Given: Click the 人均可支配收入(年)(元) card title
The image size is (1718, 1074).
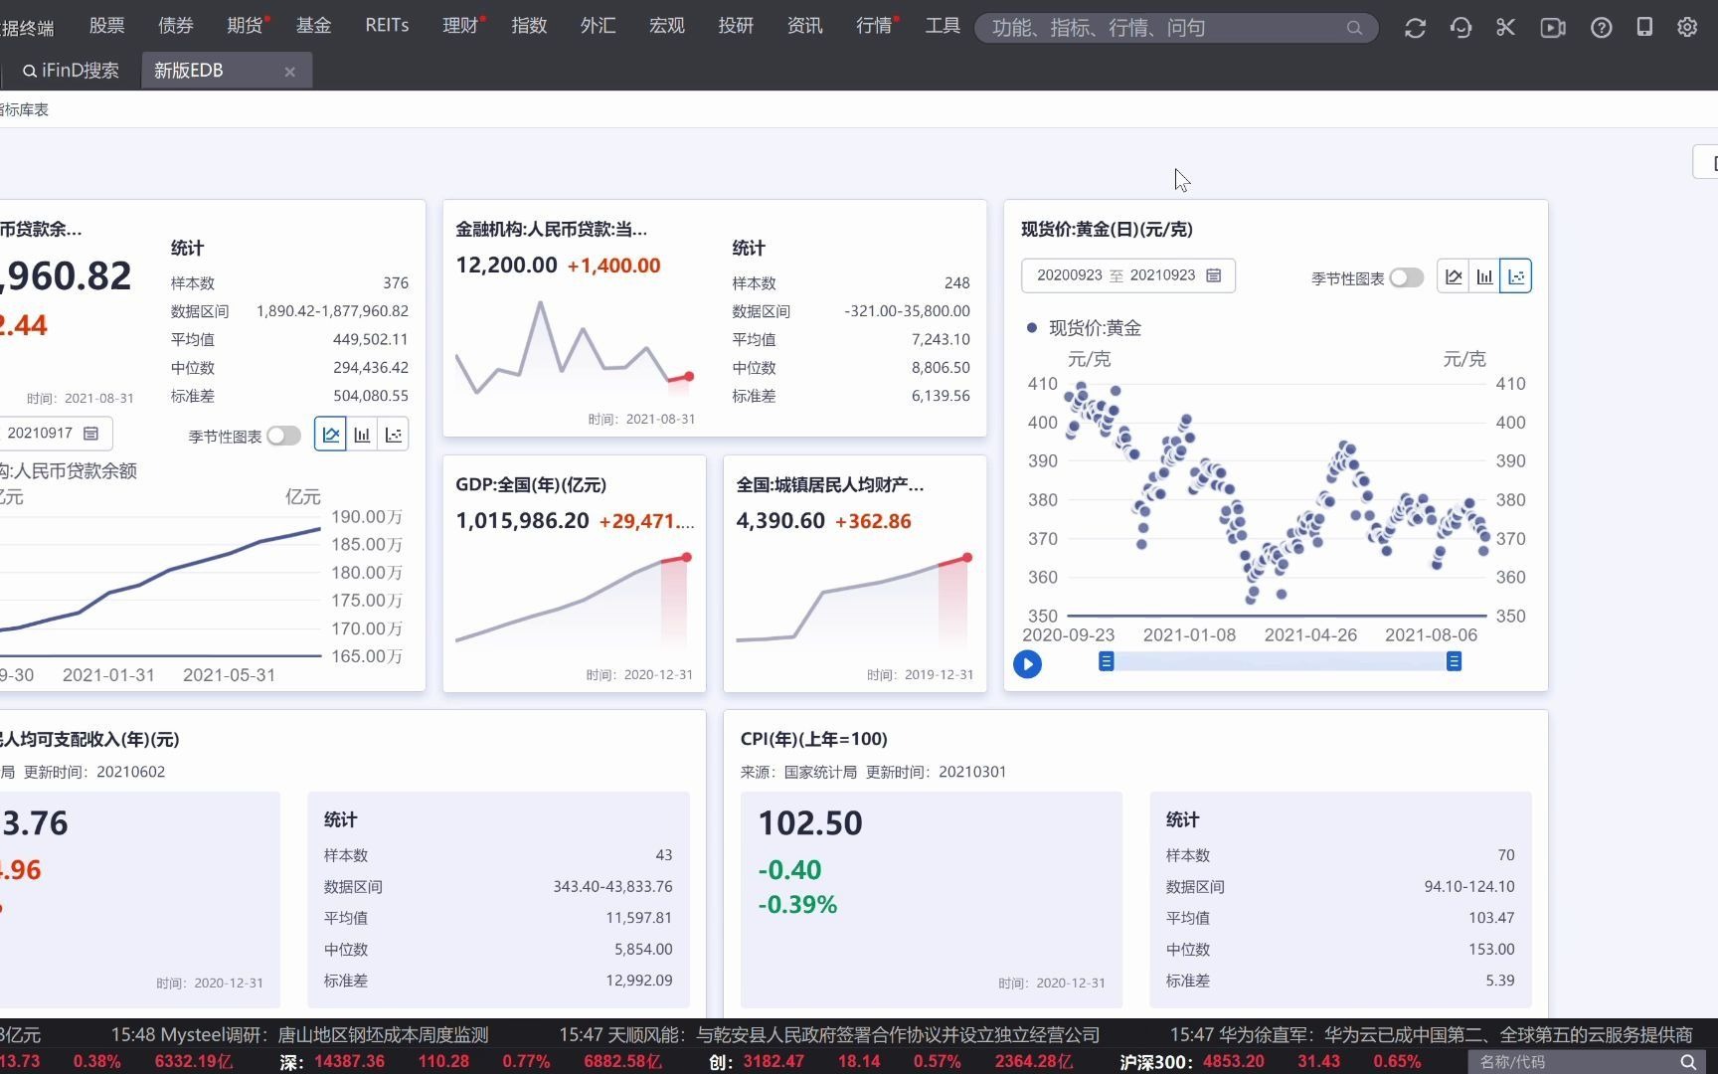Looking at the screenshot, I should coord(89,740).
